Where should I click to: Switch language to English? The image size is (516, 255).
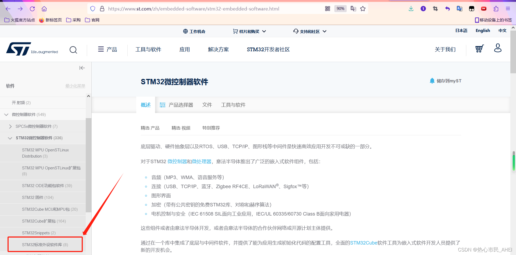click(x=483, y=31)
